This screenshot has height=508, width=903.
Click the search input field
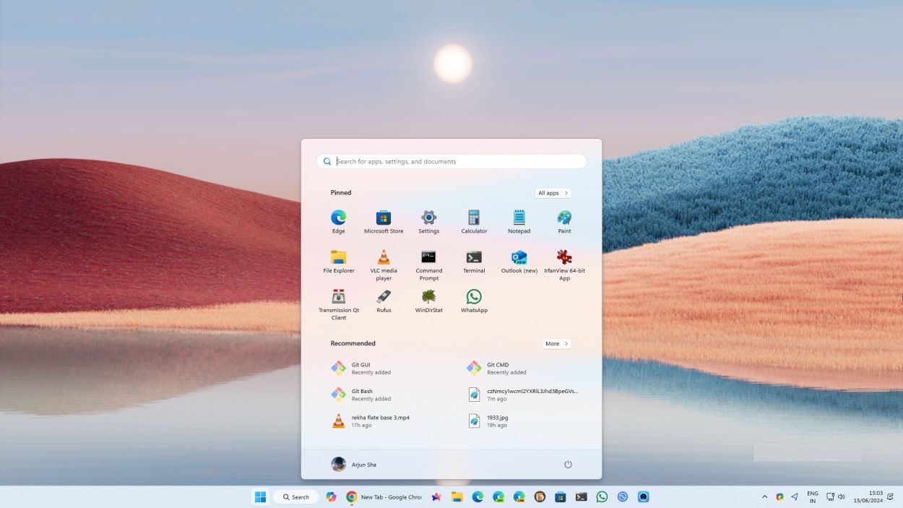[x=451, y=161]
